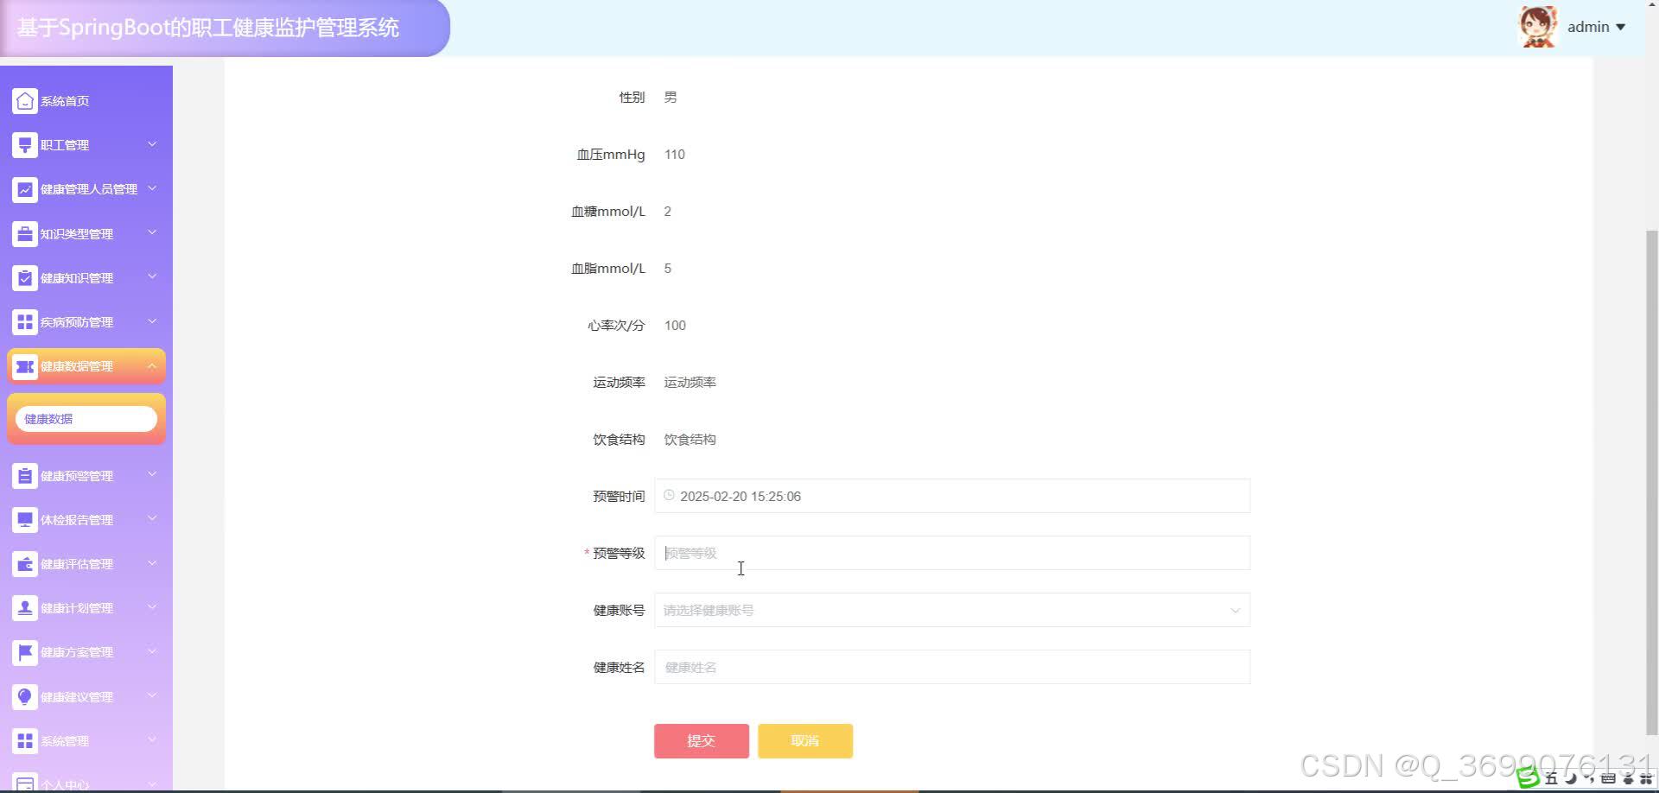This screenshot has height=793, width=1659.
Task: Click the 体检报告管理 monitor icon
Action: click(24, 519)
